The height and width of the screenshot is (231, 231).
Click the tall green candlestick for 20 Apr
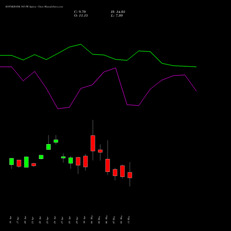tap(26, 162)
